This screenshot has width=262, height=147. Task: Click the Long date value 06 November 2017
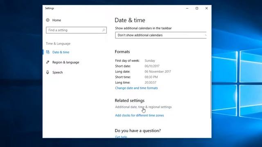(158, 72)
